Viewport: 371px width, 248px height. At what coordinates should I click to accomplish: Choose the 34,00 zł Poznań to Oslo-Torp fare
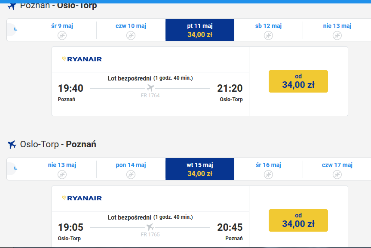pos(298,81)
